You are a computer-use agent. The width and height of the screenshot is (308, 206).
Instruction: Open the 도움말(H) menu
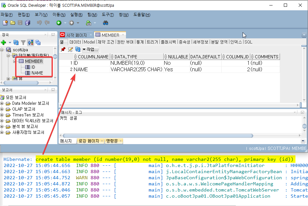click(x=142, y=15)
